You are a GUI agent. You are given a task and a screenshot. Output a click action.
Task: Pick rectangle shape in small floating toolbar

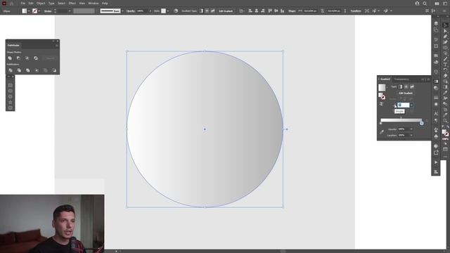click(x=11, y=85)
